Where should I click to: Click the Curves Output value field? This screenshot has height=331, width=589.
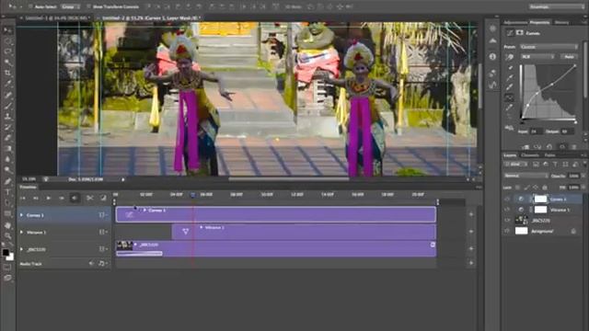[567, 131]
